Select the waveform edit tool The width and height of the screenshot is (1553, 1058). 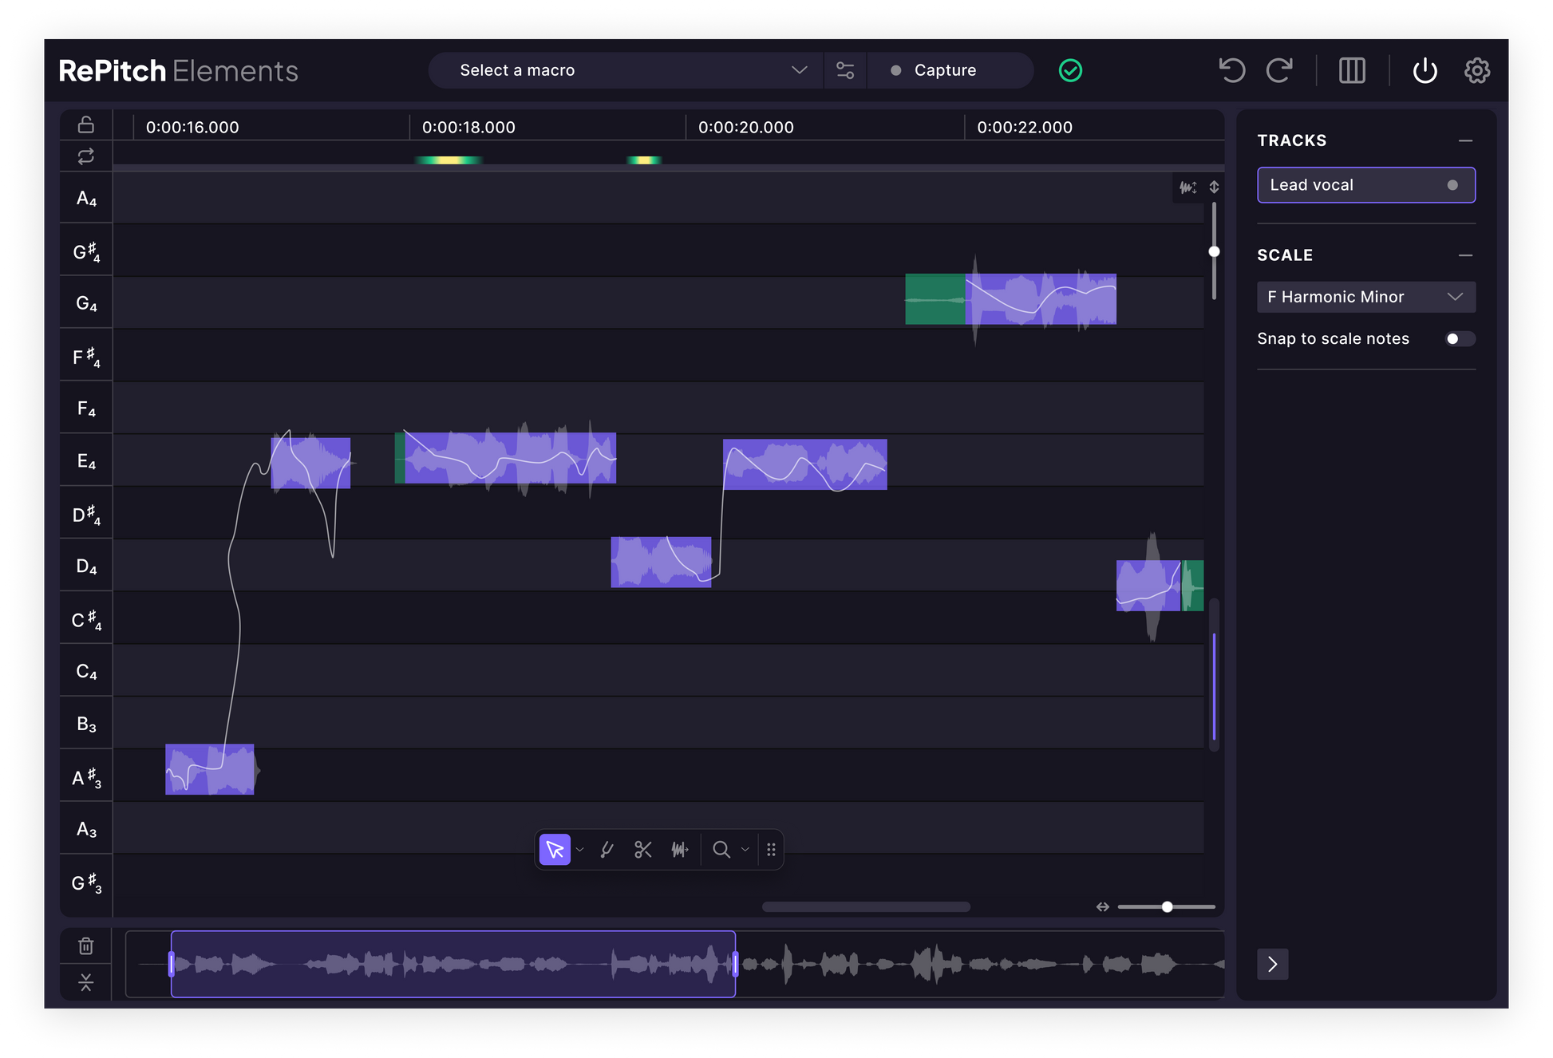(679, 850)
